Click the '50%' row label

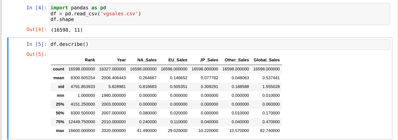click(60, 113)
